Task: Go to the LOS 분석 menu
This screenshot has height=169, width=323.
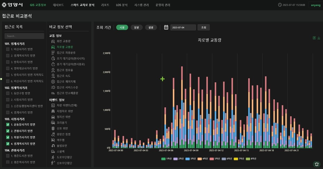Action: [x=121, y=5]
